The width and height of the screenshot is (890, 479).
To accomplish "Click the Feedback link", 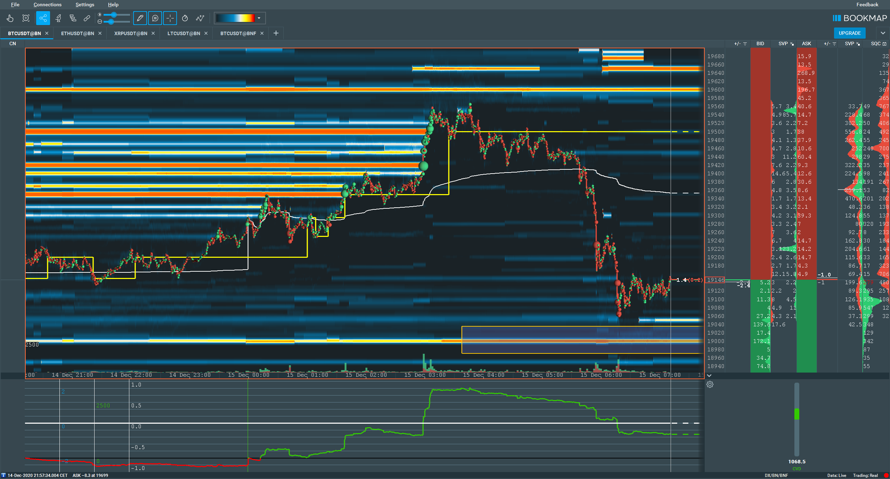I will click(x=867, y=5).
